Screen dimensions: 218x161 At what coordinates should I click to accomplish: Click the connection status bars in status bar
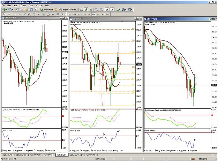[x=193, y=159]
